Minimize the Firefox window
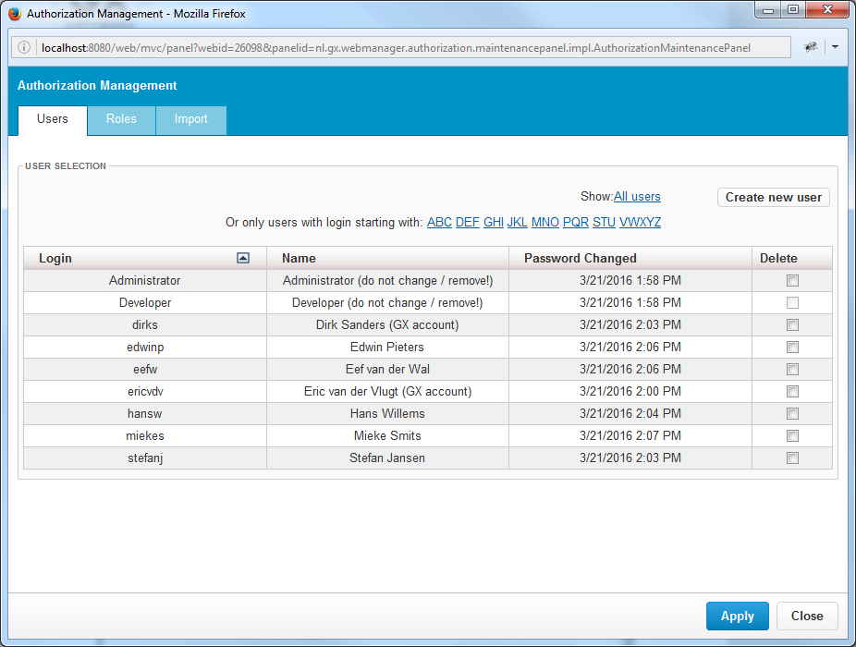 pos(768,10)
